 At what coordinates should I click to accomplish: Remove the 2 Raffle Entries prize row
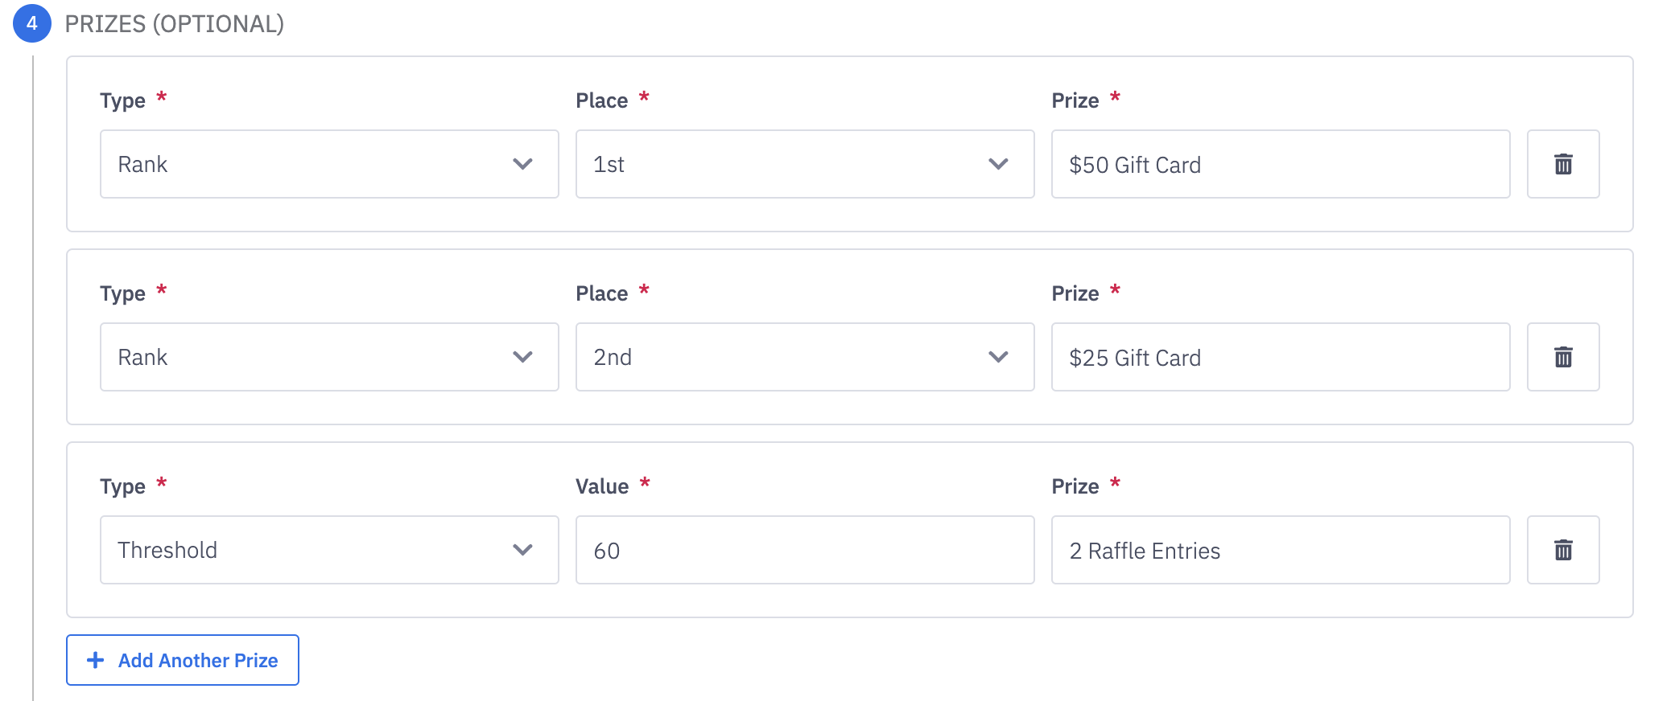tap(1562, 550)
